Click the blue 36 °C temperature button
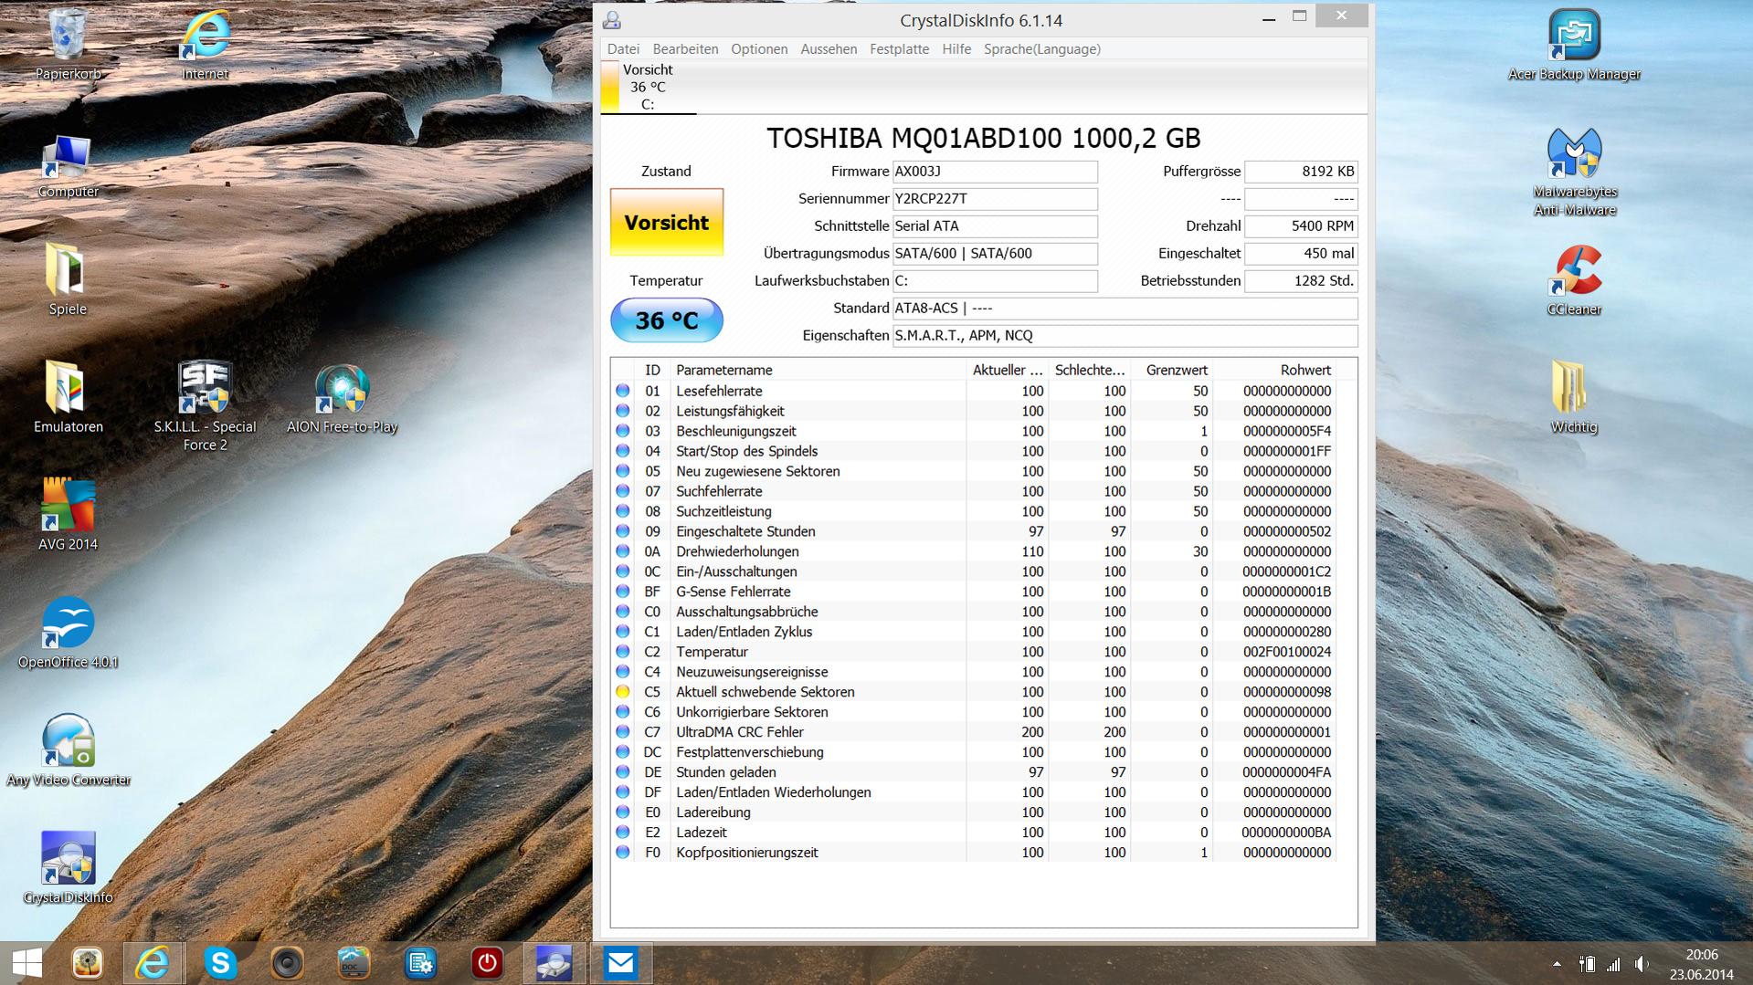The image size is (1753, 985). 666,320
